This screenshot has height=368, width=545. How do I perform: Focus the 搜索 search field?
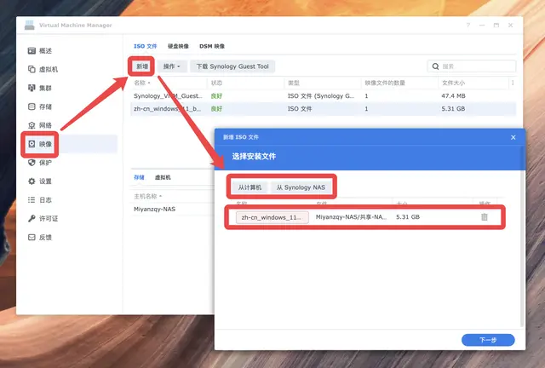point(472,66)
